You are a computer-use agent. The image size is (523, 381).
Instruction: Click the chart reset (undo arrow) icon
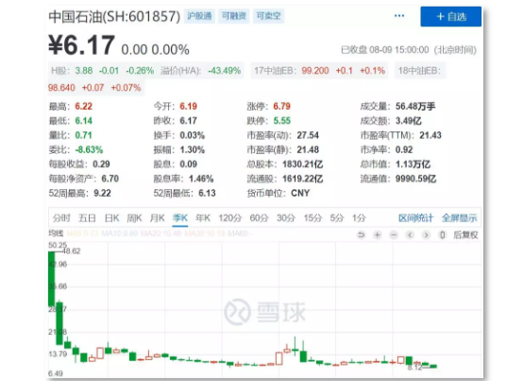pos(361,235)
